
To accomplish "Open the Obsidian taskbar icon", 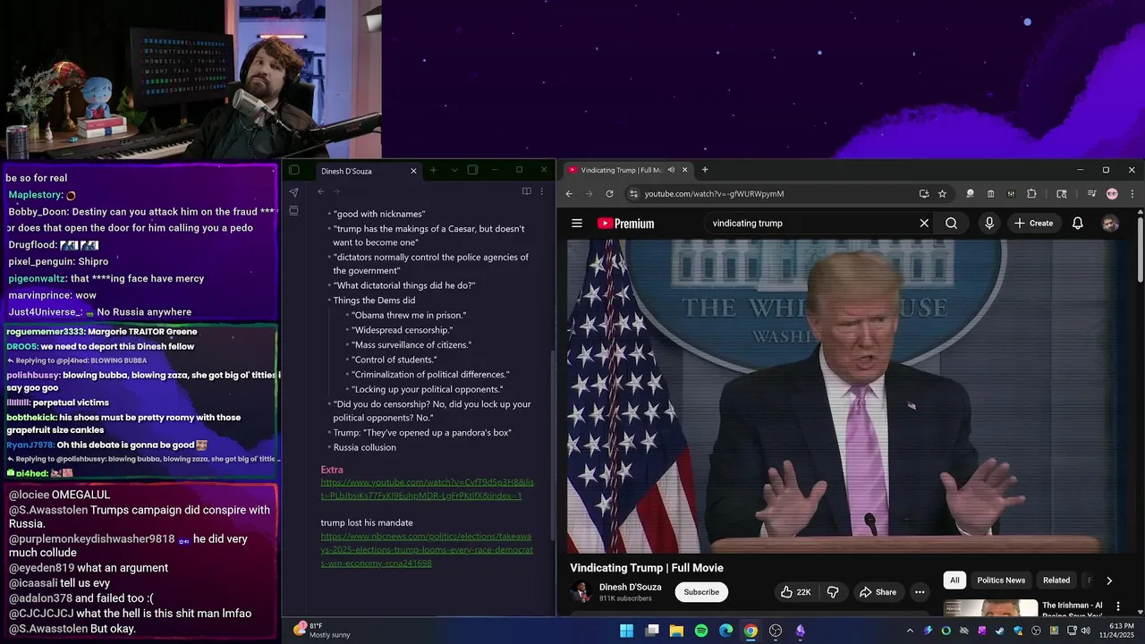I will click(801, 631).
